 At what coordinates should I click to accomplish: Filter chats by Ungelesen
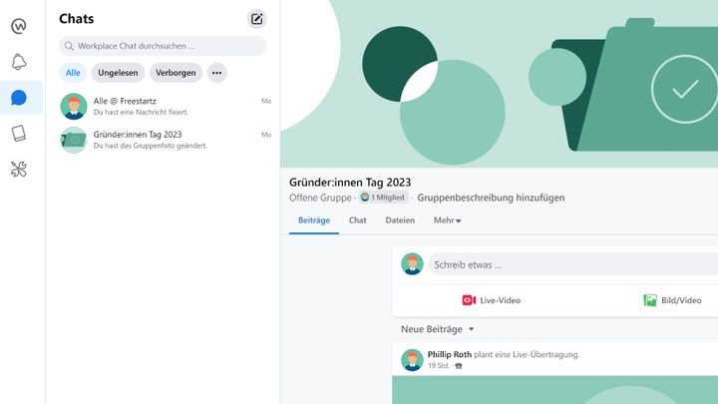click(x=118, y=73)
